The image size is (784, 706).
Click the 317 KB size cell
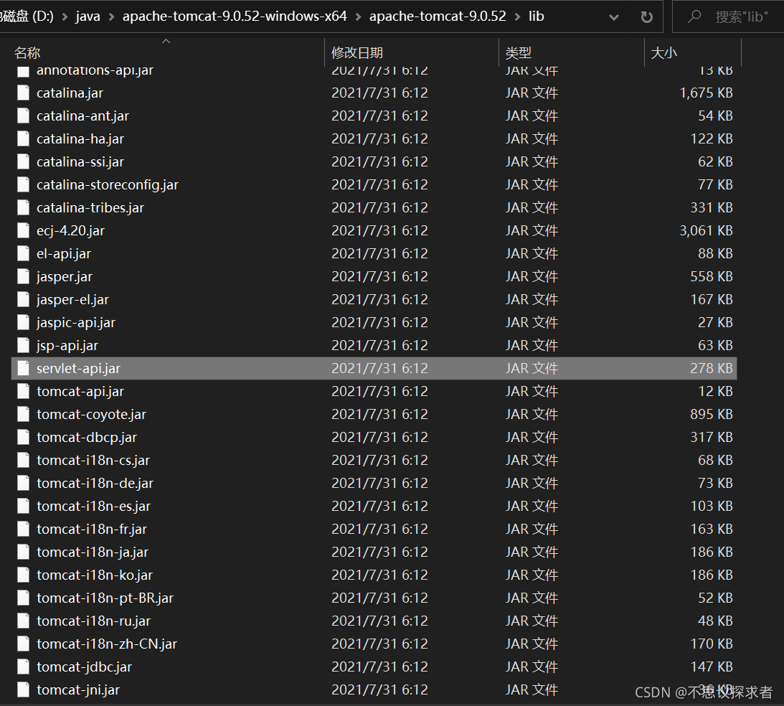click(712, 438)
